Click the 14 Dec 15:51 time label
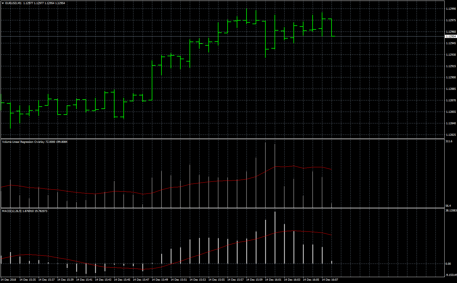Viewport: 457px width, 283px height. coord(179,280)
